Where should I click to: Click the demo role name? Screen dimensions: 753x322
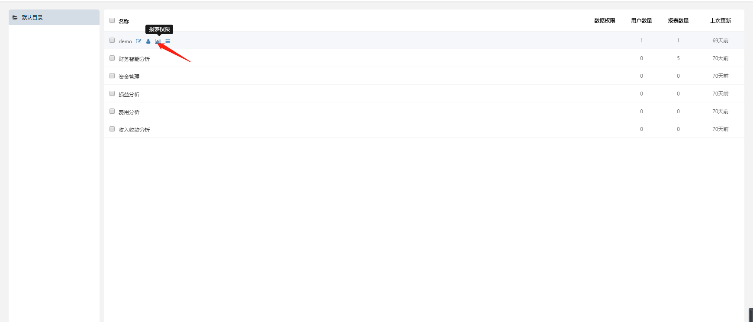coord(125,41)
